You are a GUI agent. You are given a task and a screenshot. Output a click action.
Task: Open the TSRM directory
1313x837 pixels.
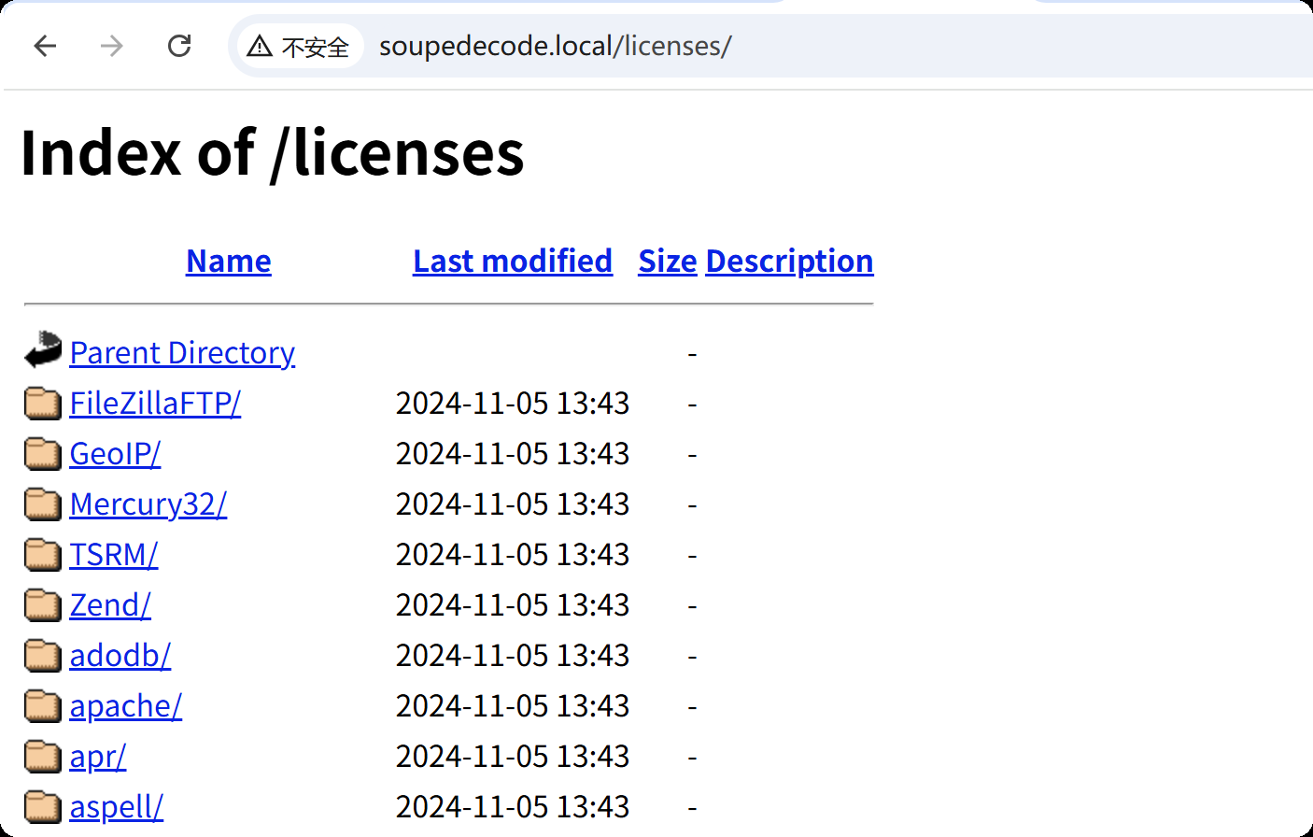(x=113, y=554)
